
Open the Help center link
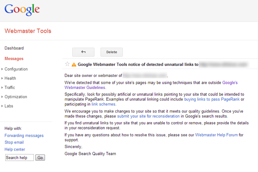pyautogui.click(x=15, y=150)
